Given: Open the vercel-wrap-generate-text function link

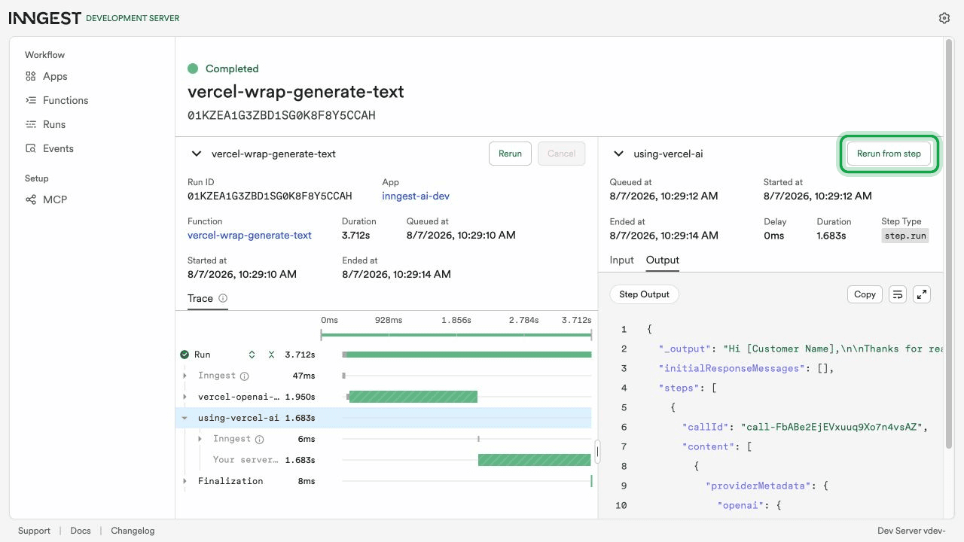Looking at the screenshot, I should point(249,235).
